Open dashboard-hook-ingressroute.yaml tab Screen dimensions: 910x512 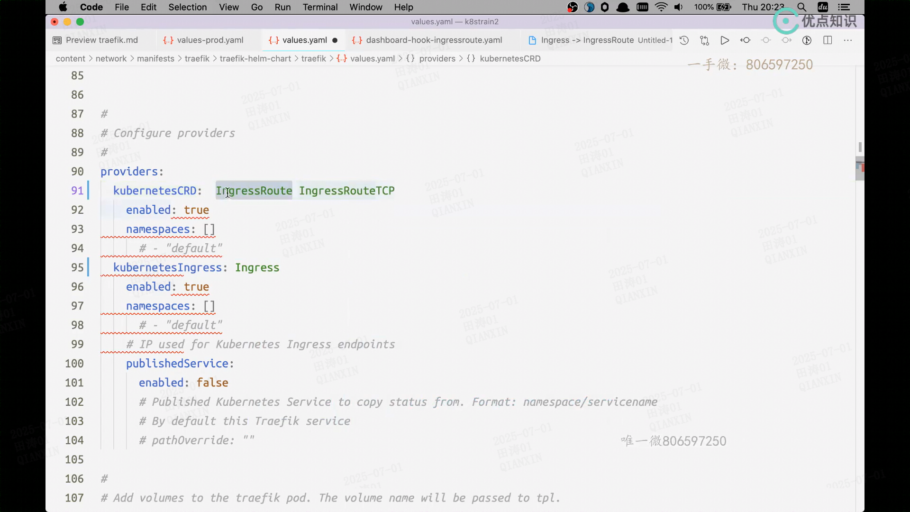434,40
